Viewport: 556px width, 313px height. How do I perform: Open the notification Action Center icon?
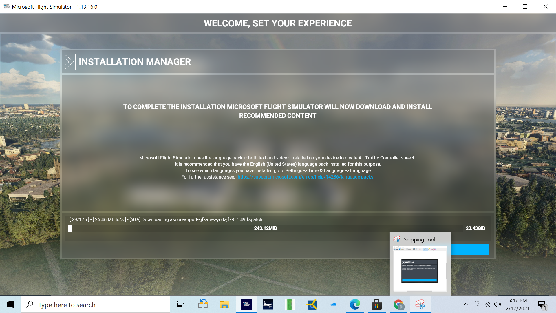tap(542, 305)
